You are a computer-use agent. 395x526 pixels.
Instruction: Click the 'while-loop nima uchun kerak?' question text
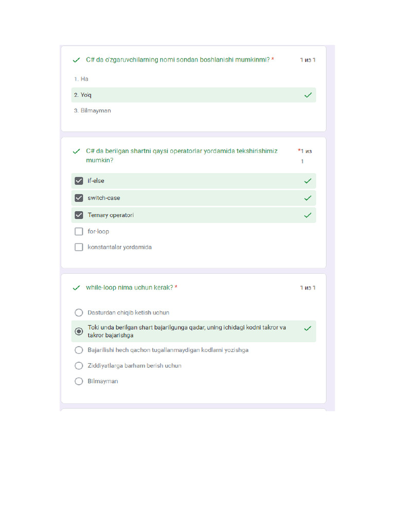tap(129, 288)
